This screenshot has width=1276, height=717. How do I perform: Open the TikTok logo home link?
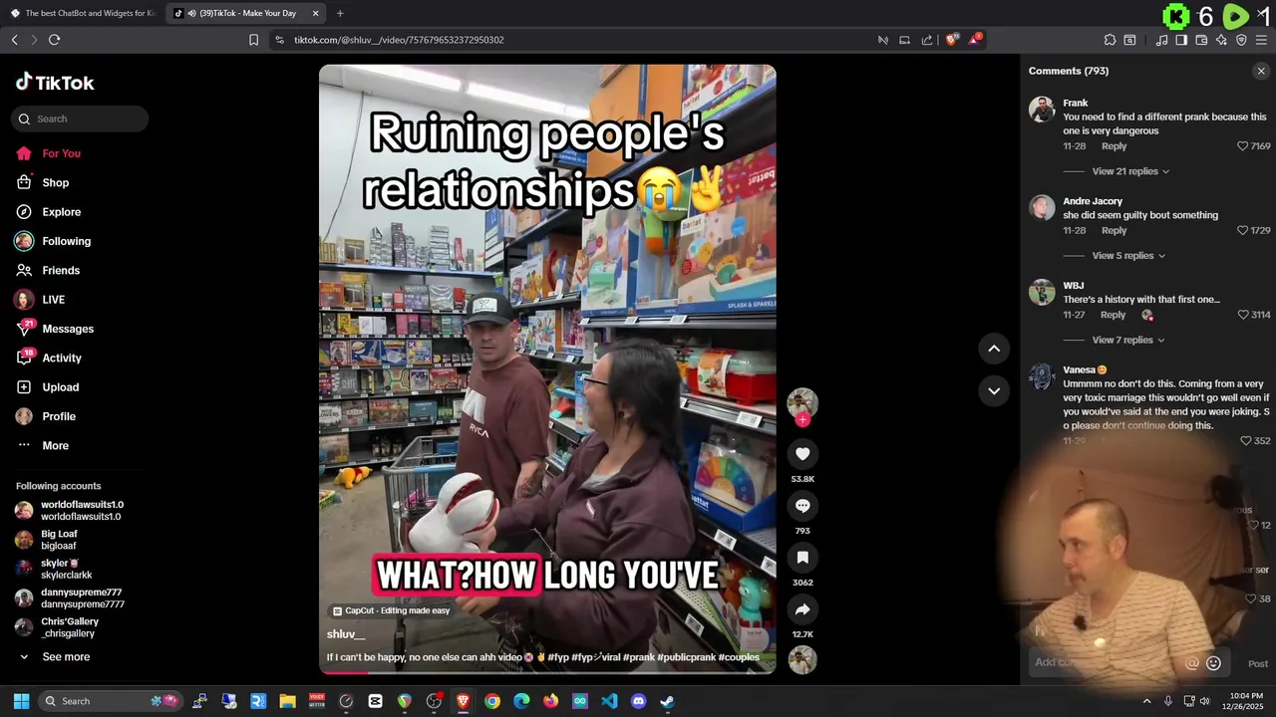point(55,83)
